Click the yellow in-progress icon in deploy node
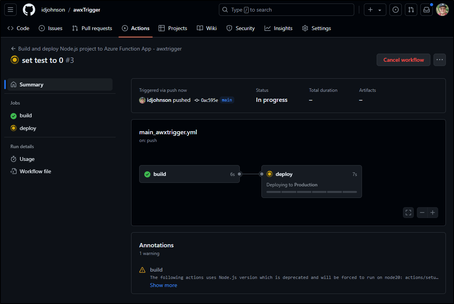The height and width of the screenshot is (304, 454). (x=270, y=174)
